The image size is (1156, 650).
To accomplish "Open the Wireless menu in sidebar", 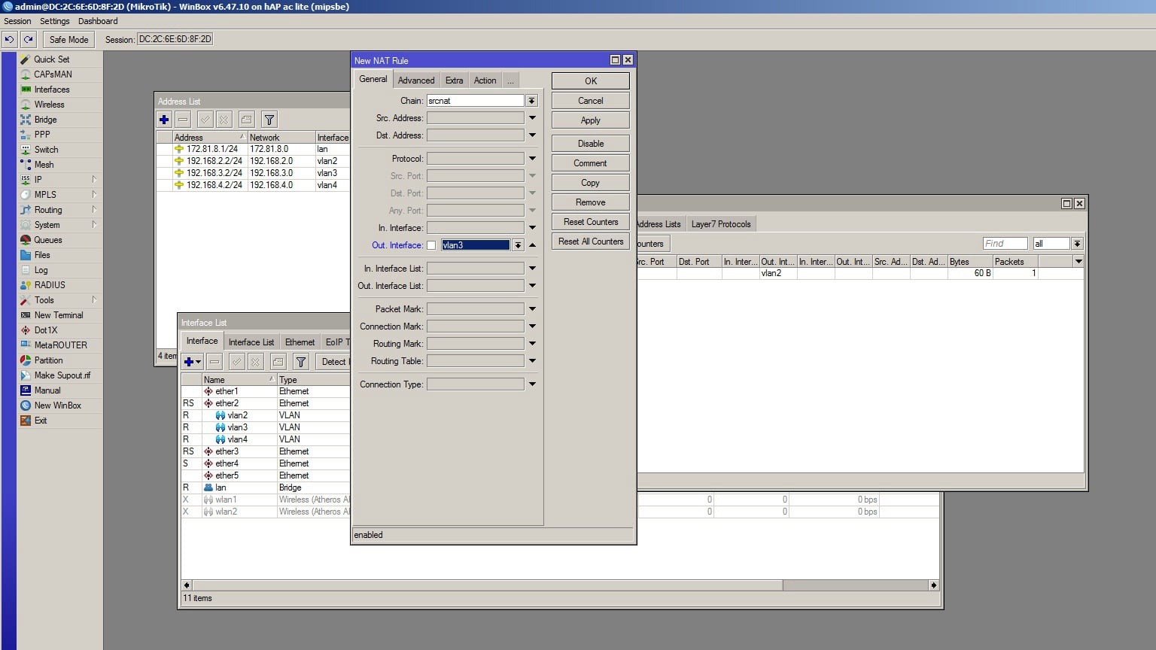I will tap(49, 105).
